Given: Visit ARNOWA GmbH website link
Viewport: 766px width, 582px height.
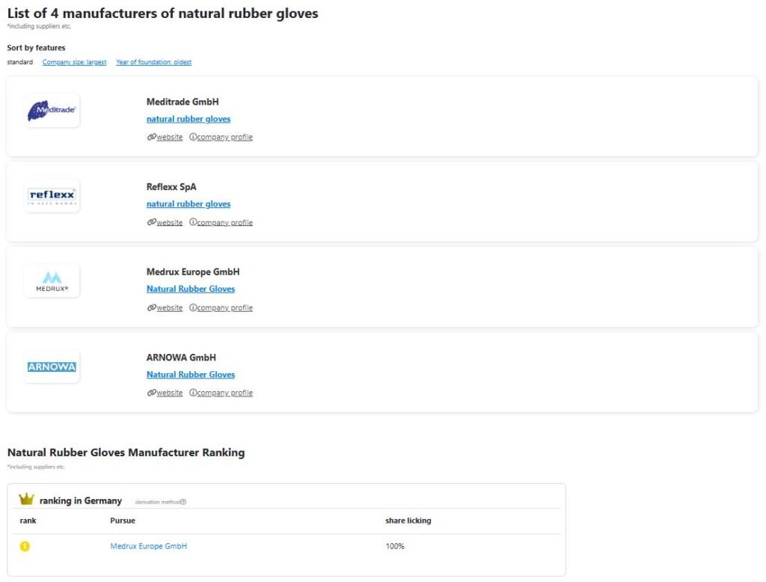Looking at the screenshot, I should [170, 393].
